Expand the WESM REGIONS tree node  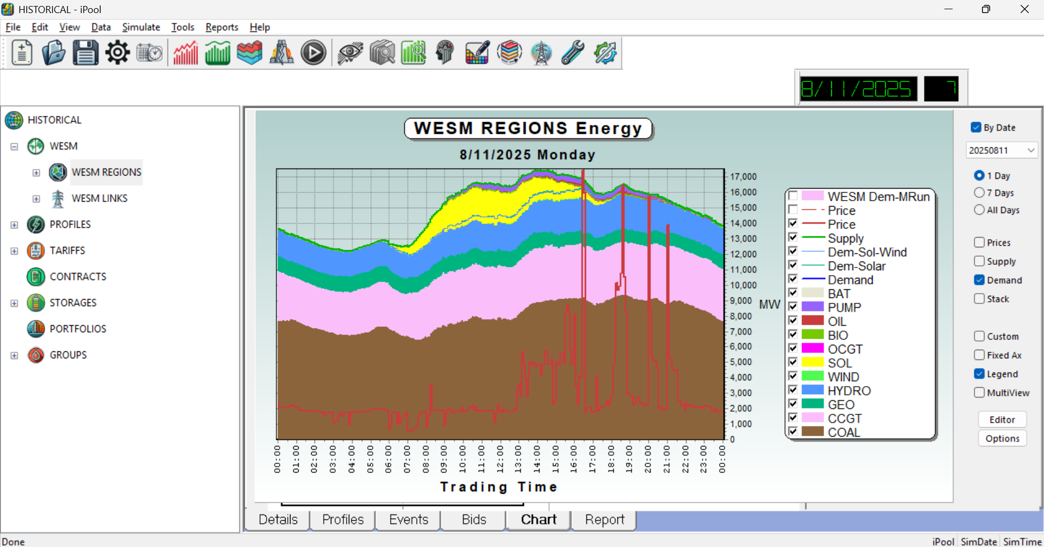tap(36, 173)
